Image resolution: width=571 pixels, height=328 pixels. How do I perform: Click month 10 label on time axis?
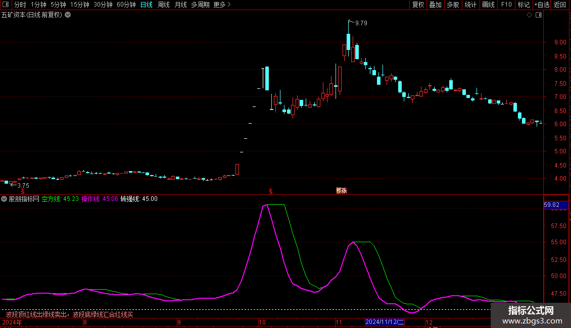(262, 322)
